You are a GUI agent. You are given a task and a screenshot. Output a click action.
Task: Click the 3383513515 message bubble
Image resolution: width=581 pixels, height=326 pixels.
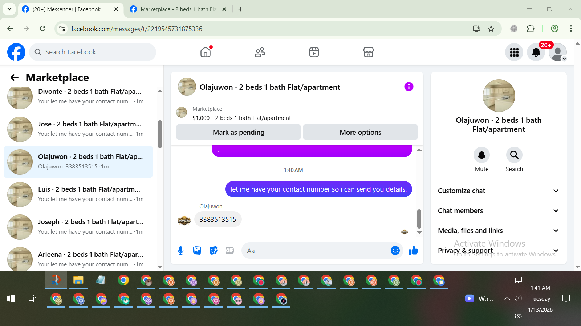[x=218, y=219]
